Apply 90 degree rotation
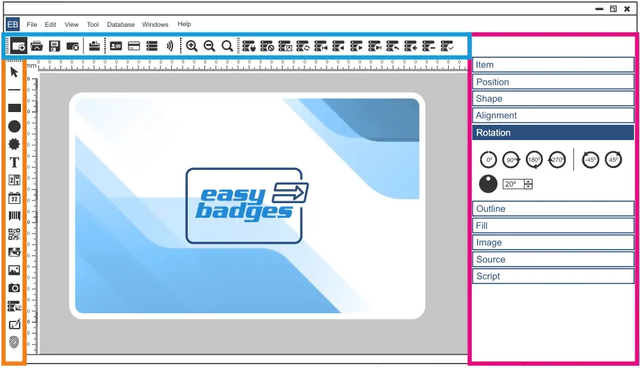Image resolution: width=641 pixels, height=368 pixels. point(511,160)
